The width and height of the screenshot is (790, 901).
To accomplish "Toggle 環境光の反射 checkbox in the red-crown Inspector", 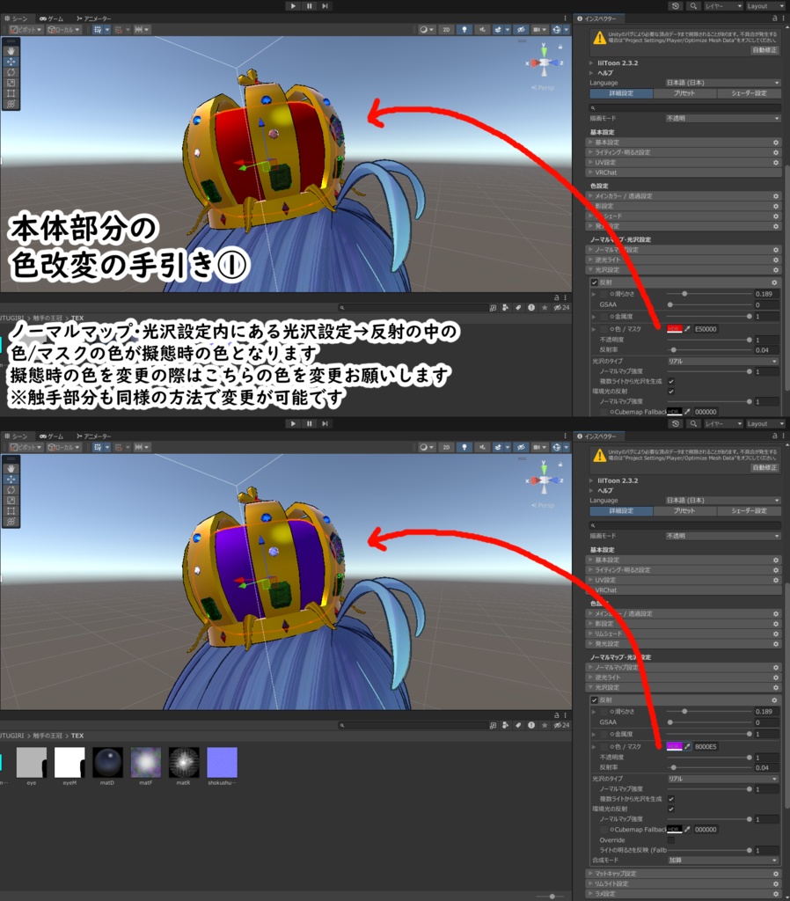I will 671,392.
